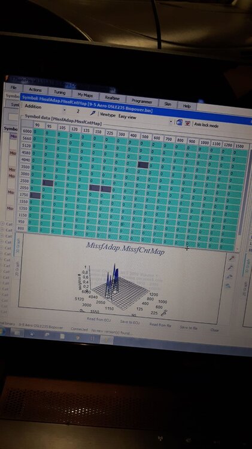Click the bottom graph tool icon beside chart
252x449 pixels.
228,285
